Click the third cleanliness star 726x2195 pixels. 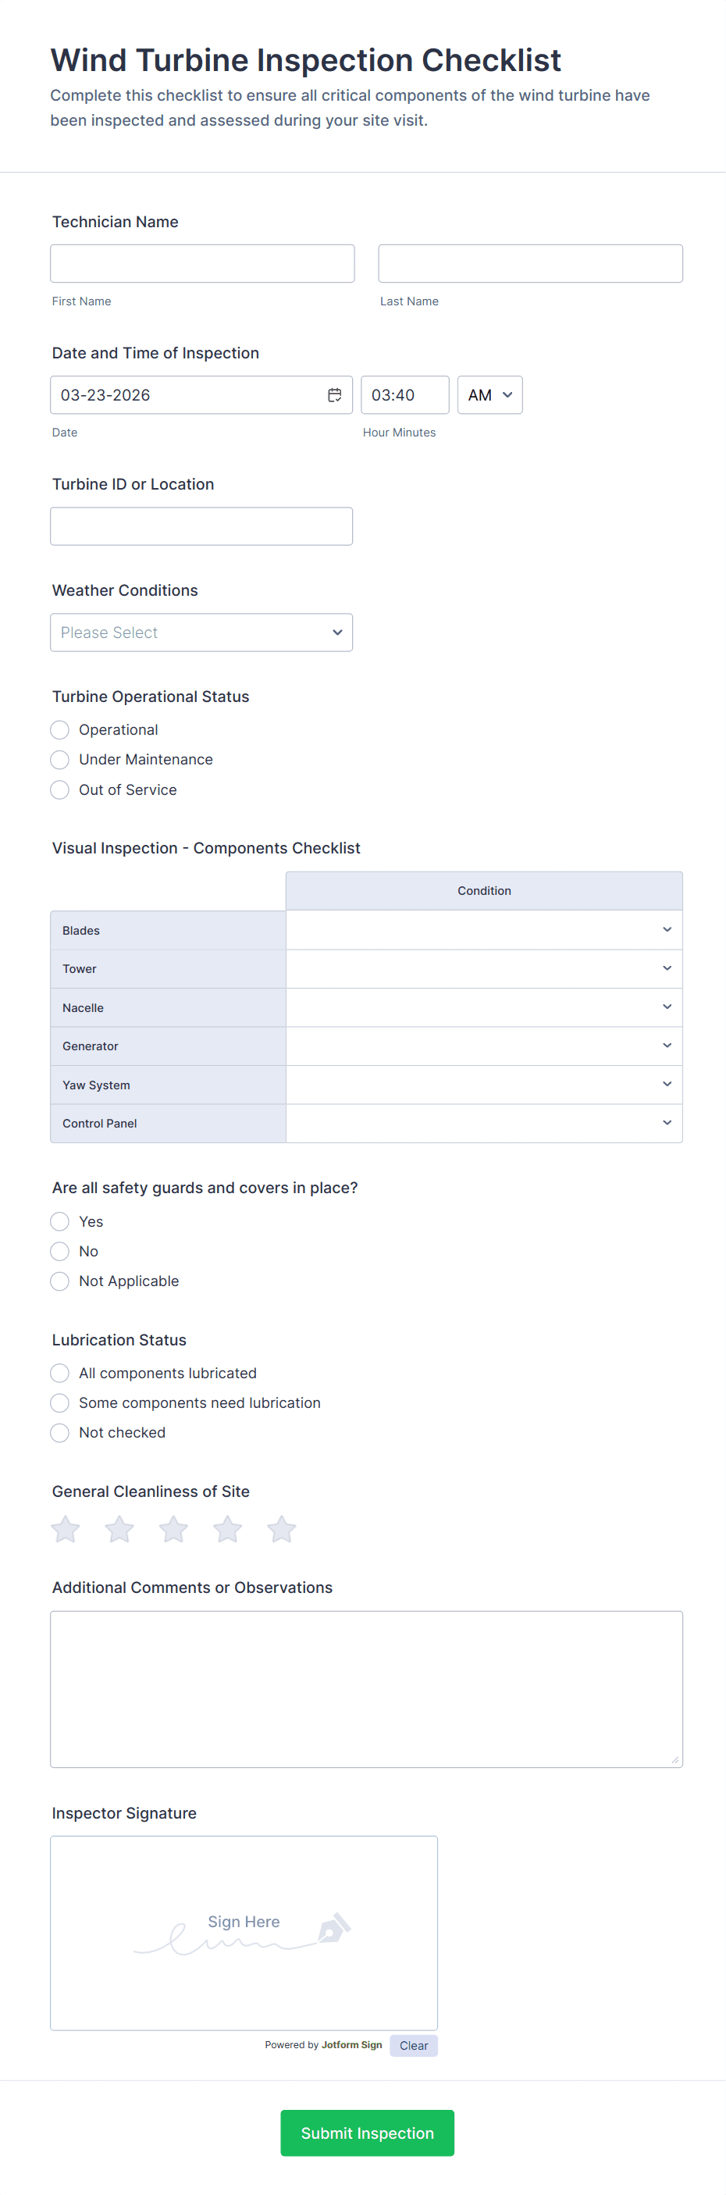(173, 1529)
